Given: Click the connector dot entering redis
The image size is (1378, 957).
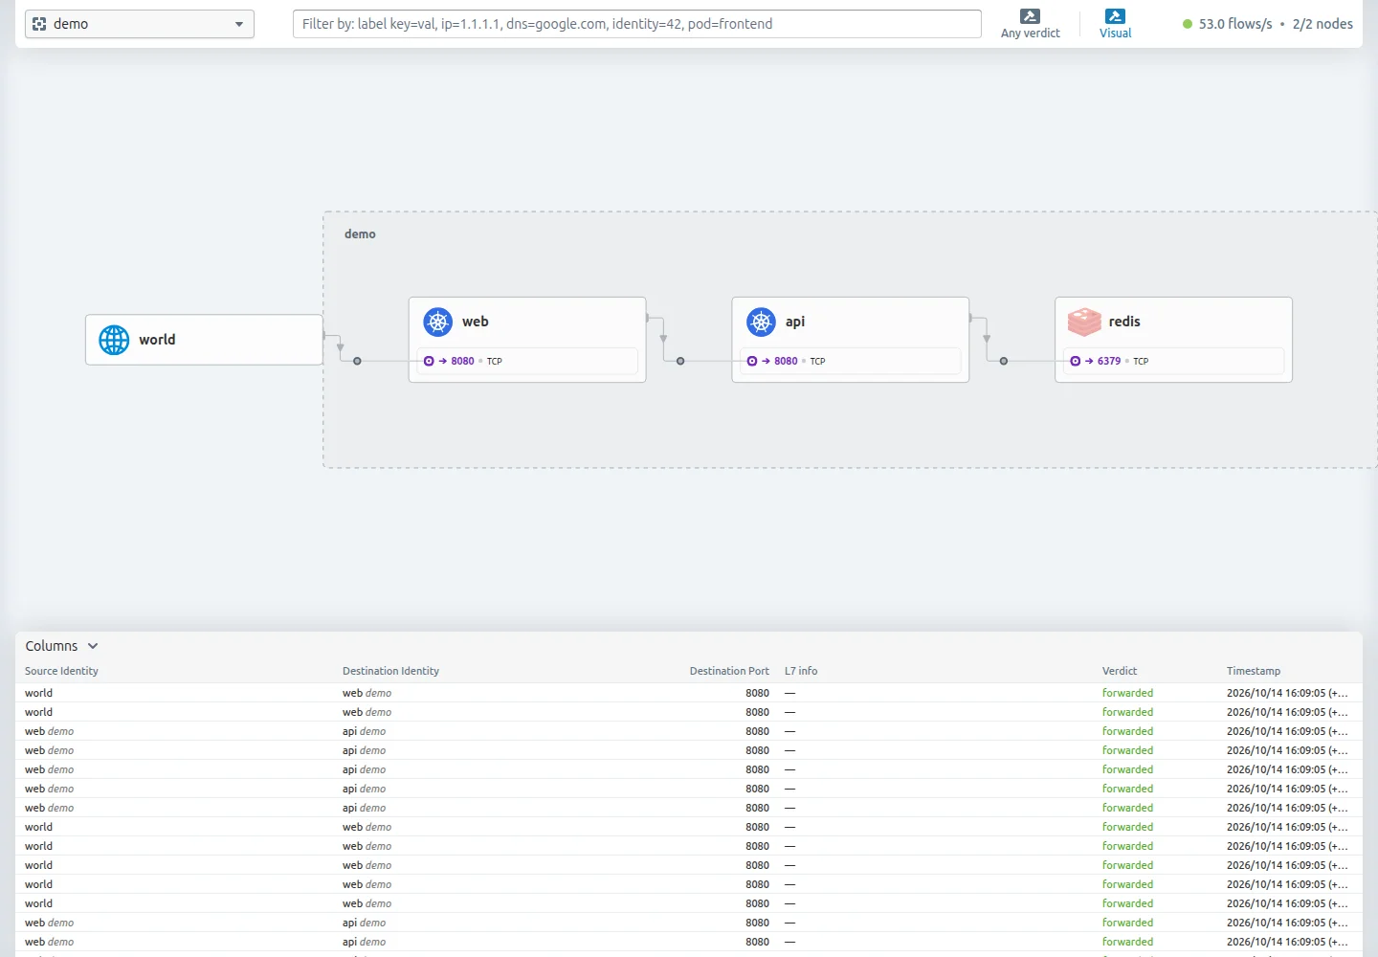Looking at the screenshot, I should click(1004, 361).
